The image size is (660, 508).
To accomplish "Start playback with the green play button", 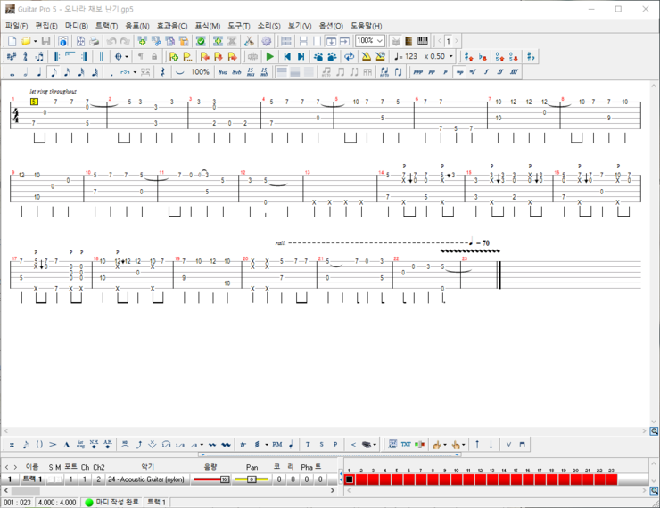I will click(270, 56).
